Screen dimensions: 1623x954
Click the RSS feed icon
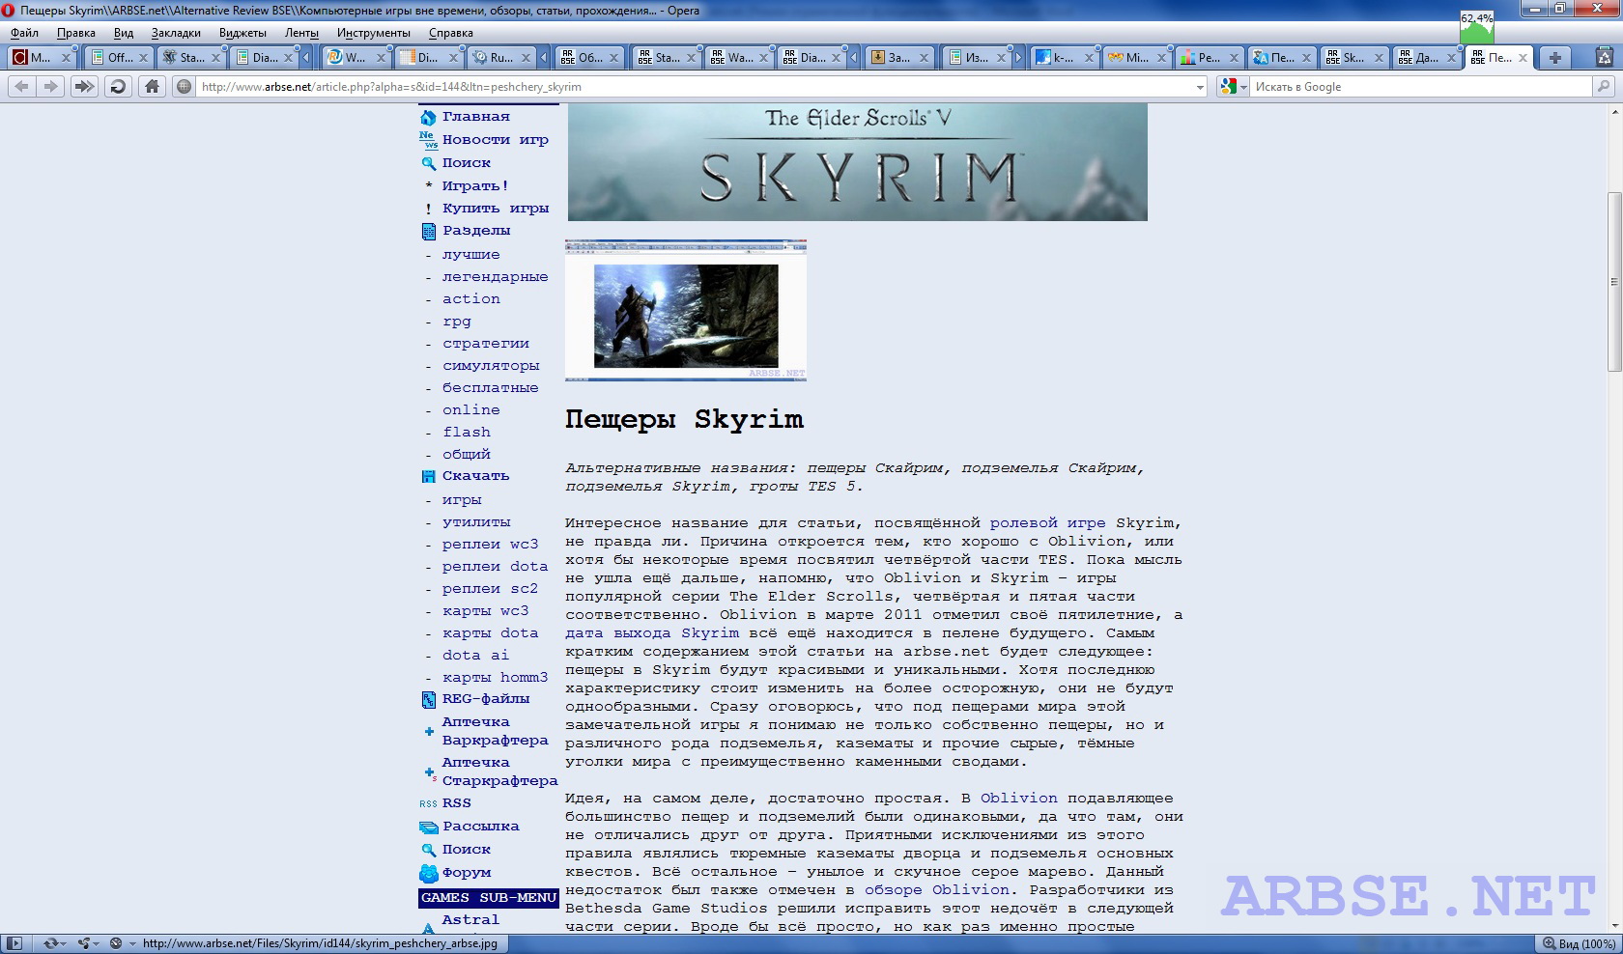[x=428, y=803]
